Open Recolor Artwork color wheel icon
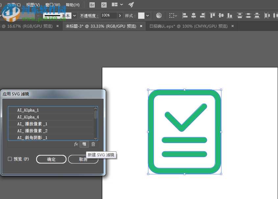 click(x=159, y=15)
